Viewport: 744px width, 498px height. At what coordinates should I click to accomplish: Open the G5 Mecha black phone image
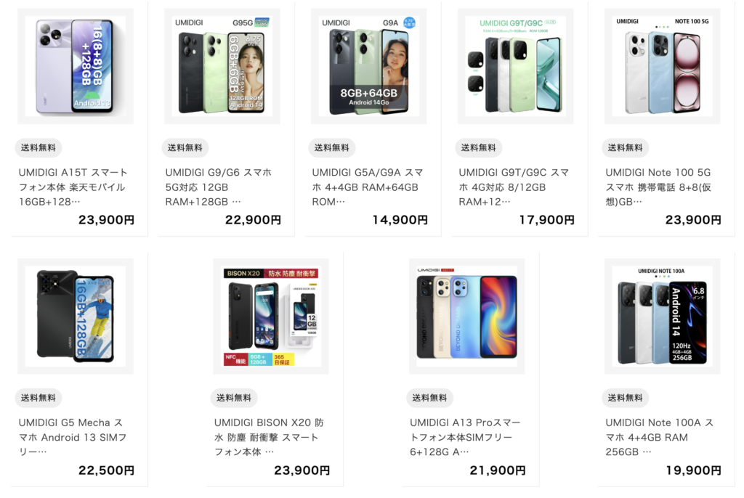tap(76, 317)
